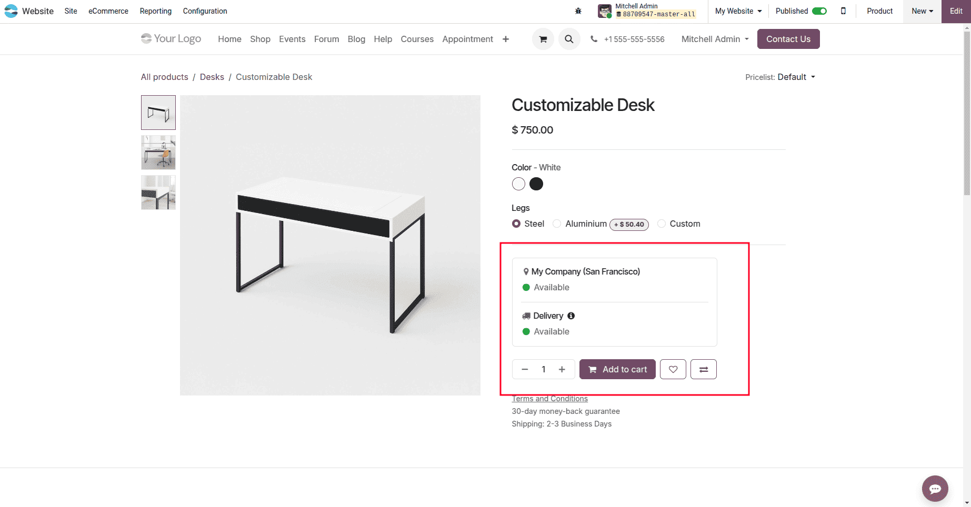This screenshot has height=507, width=971.
Task: Open the Configuration menu
Action: [205, 11]
